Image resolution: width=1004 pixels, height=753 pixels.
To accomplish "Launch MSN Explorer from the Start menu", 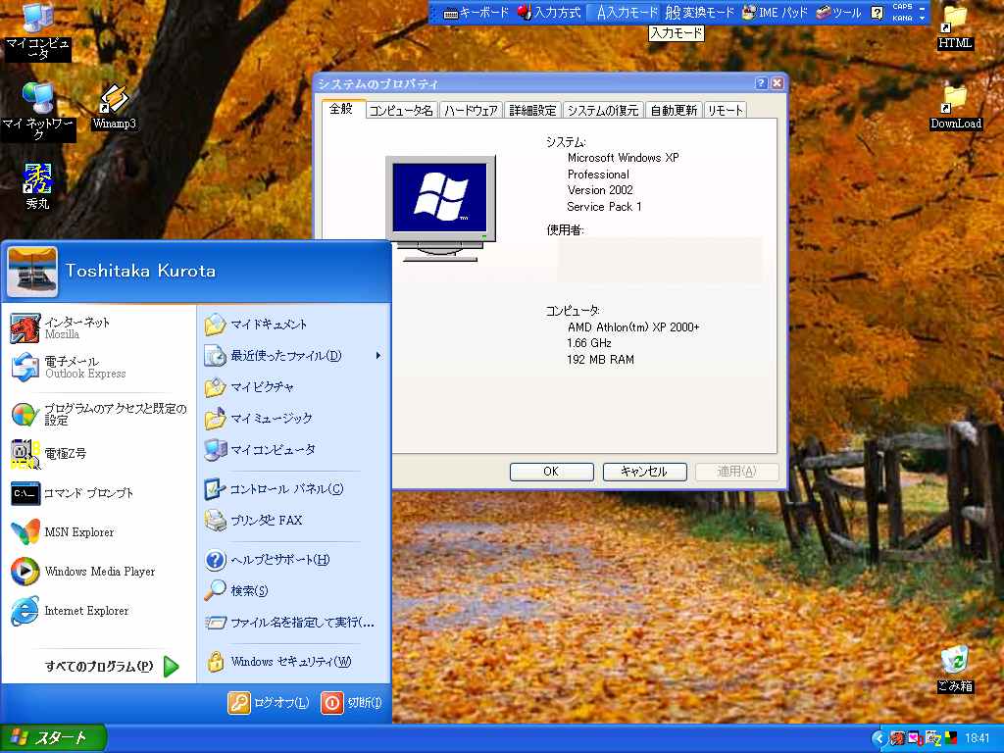I will pyautogui.click(x=99, y=532).
